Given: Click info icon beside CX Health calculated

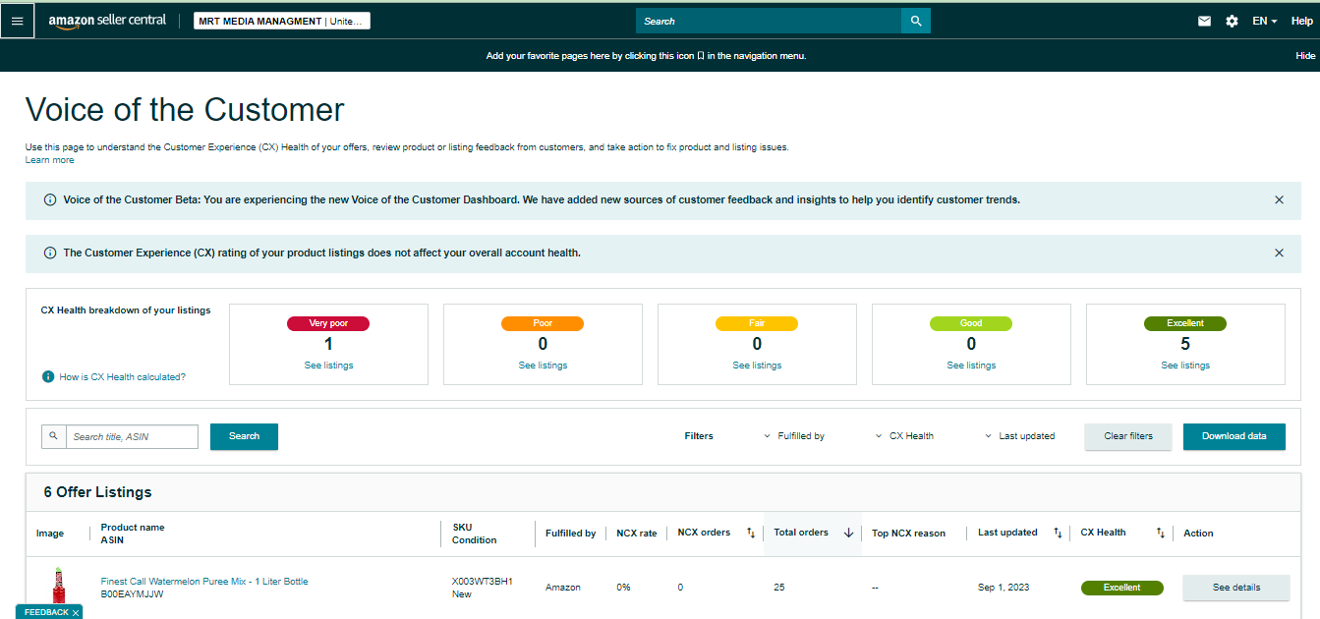Looking at the screenshot, I should pyautogui.click(x=47, y=377).
